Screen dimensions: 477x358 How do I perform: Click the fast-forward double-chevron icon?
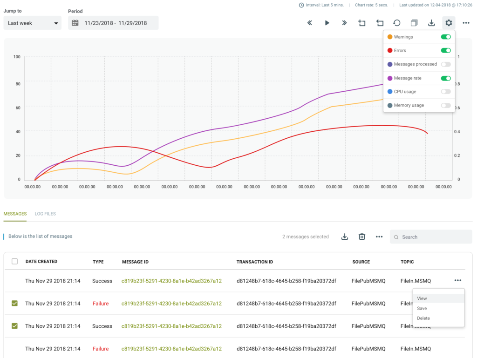344,23
